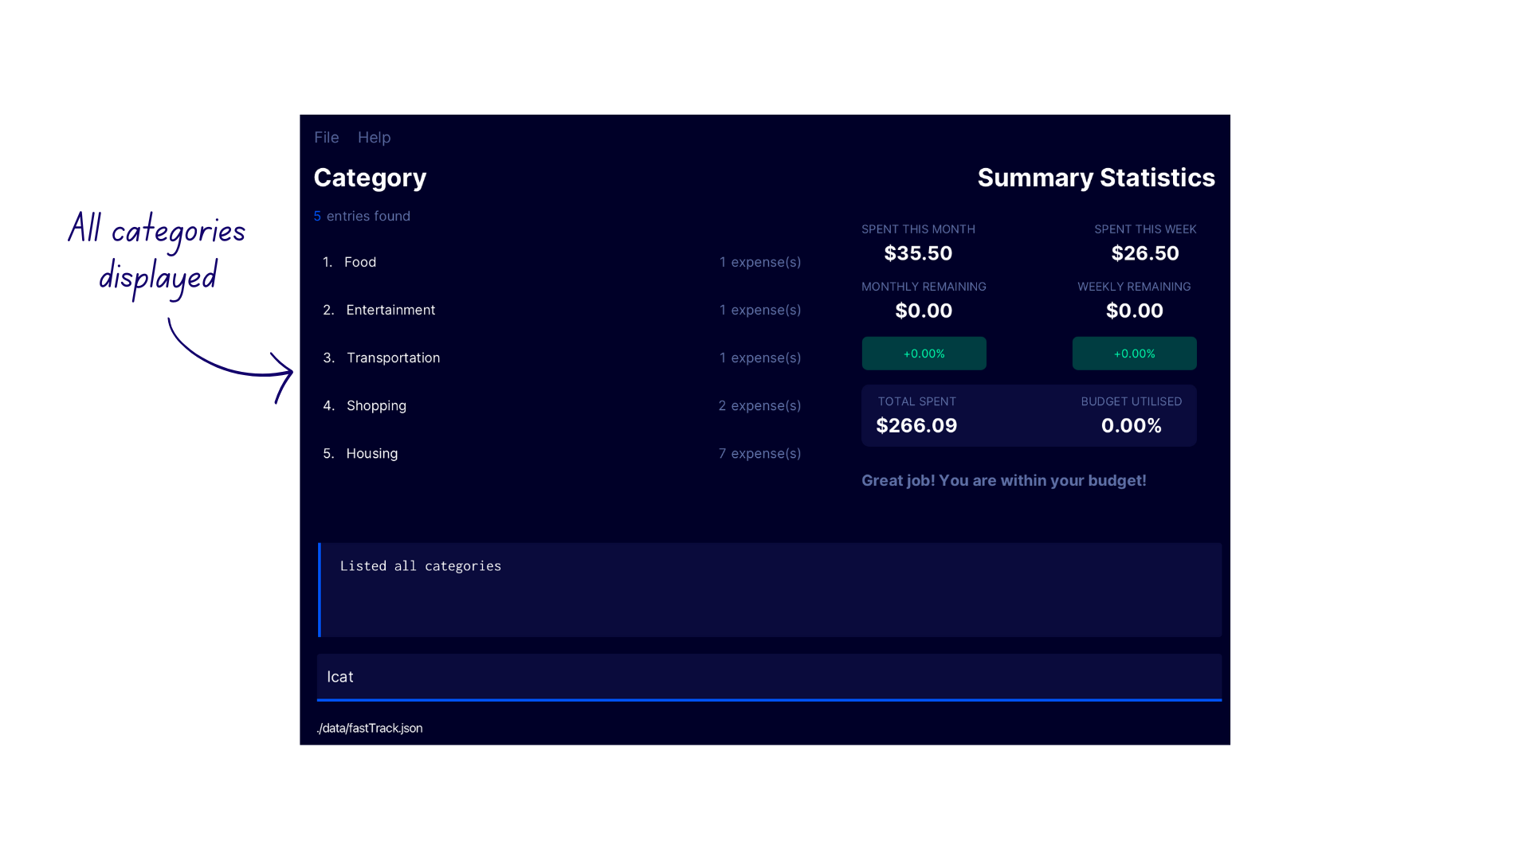Click the 0.00% budget utilised value
This screenshot has width=1530, height=860.
pyautogui.click(x=1131, y=425)
